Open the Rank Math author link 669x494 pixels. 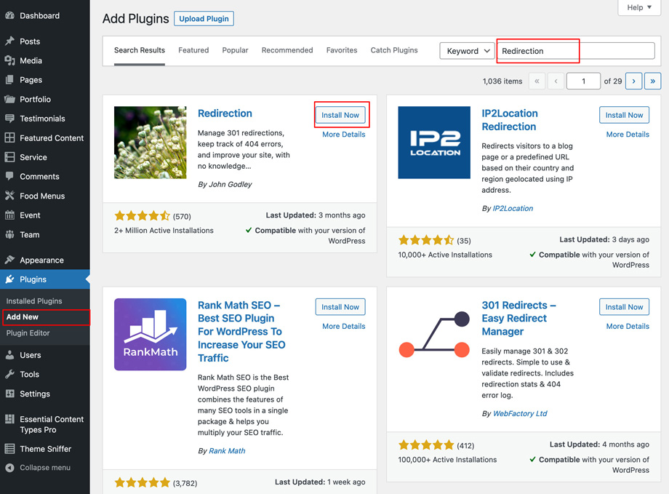click(227, 451)
